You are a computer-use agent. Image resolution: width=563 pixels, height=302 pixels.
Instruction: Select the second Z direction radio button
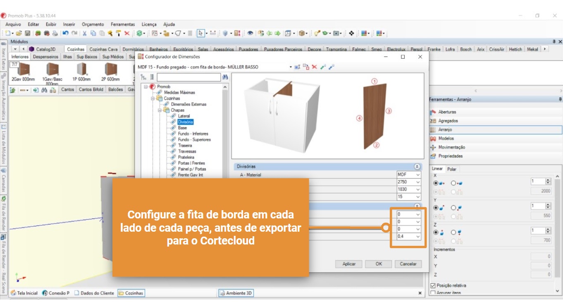(x=453, y=232)
